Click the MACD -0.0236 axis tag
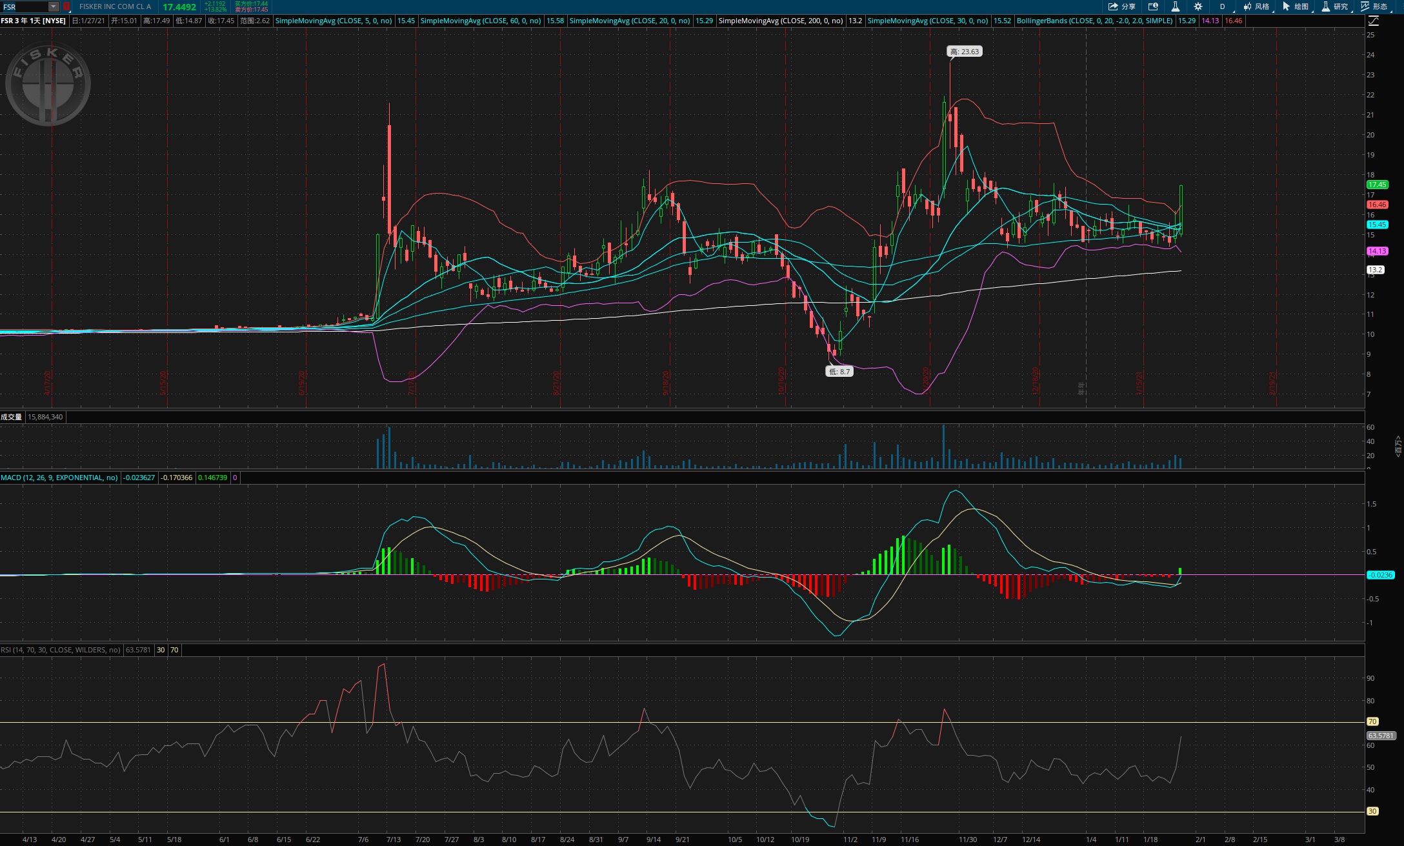1404x846 pixels. click(1380, 575)
